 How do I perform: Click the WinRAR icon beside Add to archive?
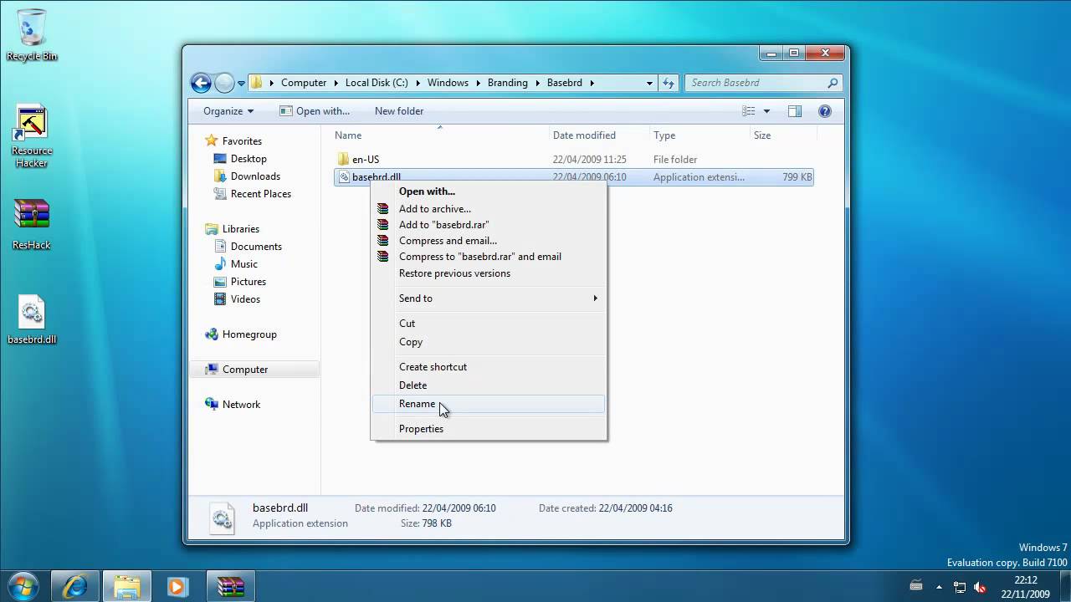(x=383, y=209)
